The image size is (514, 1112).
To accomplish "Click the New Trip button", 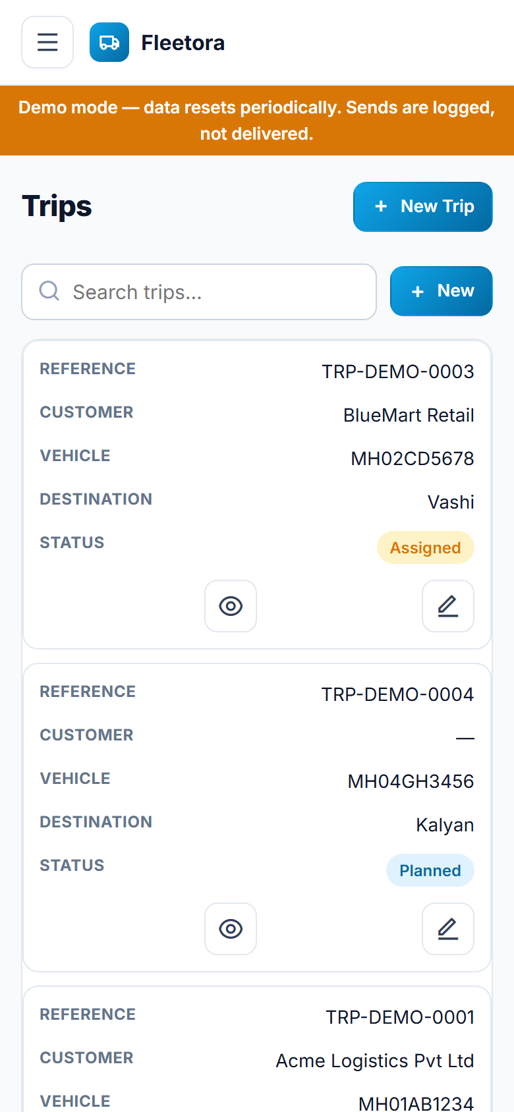I will click(x=423, y=207).
